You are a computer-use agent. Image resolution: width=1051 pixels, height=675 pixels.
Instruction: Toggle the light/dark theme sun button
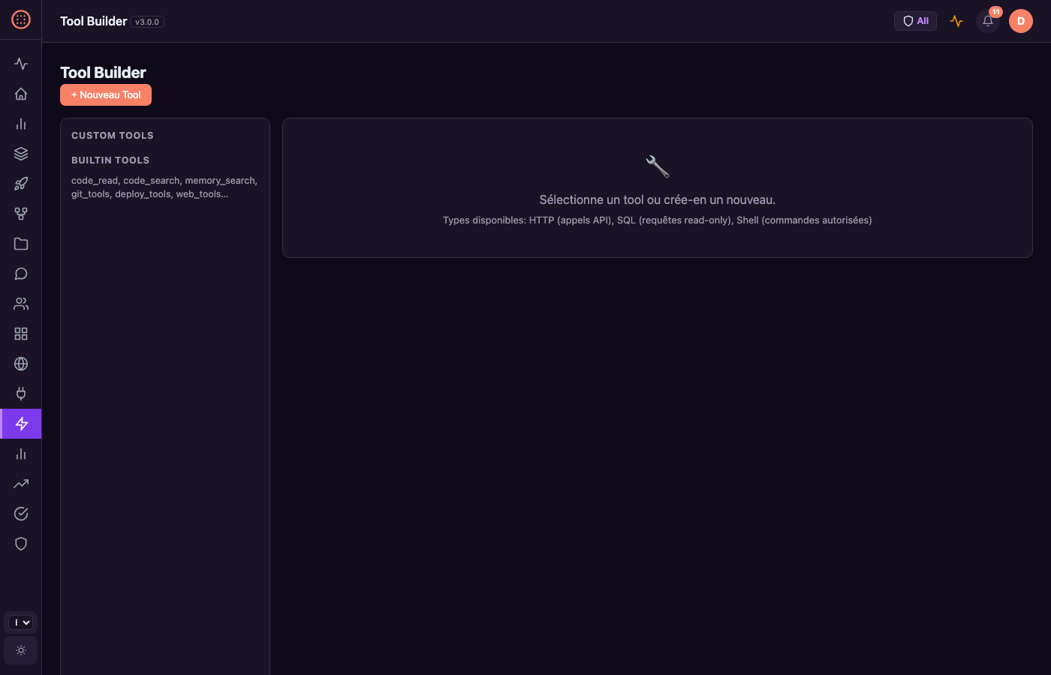coord(21,650)
